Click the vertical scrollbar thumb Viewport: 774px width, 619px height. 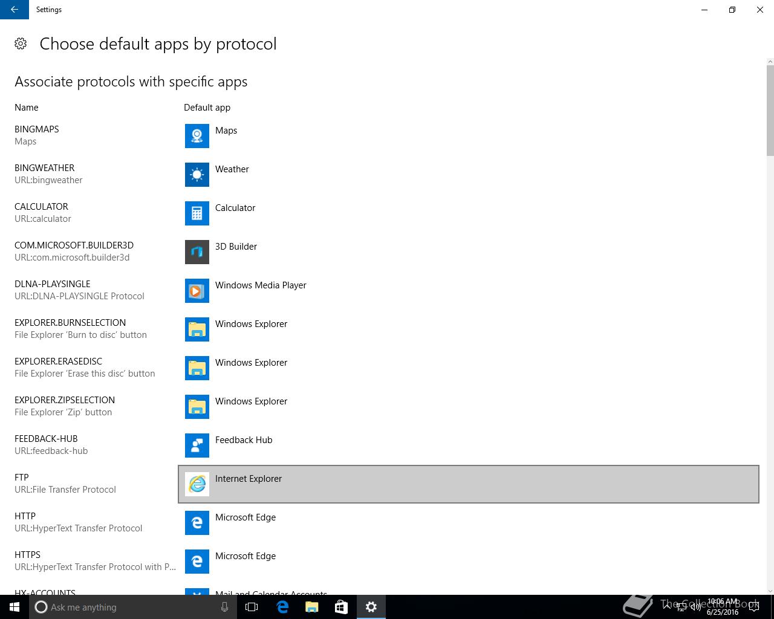point(770,111)
